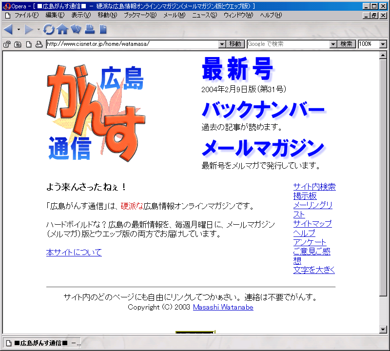This screenshot has width=390, height=351.
Task: Click the vertical scrollbar thumb
Action: tap(383, 177)
